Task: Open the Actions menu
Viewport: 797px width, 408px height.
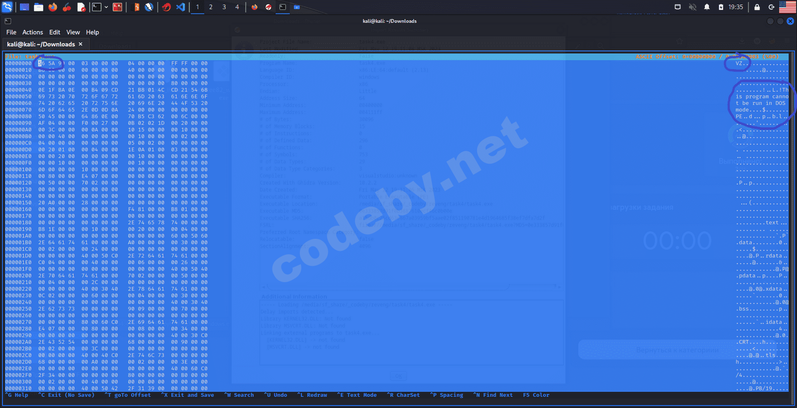Action: click(32, 32)
